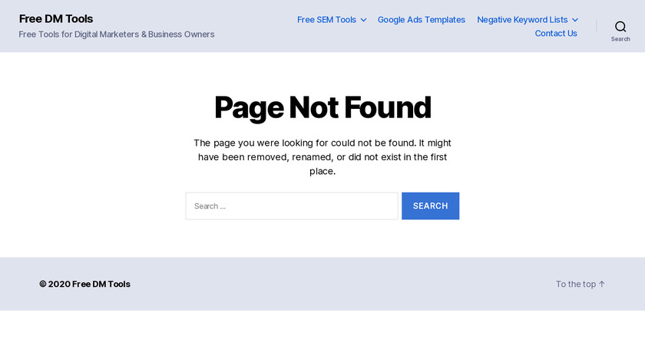Click the page-not-found explanation paragraph
This screenshot has height=362, width=645.
[x=322, y=157]
